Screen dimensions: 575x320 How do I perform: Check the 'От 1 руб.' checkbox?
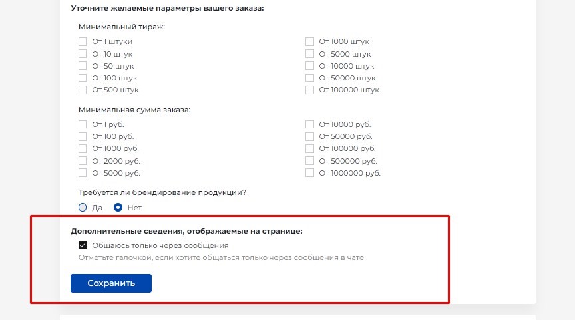[x=83, y=124]
